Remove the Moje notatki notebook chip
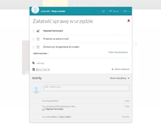 pyautogui.click(x=49, y=70)
